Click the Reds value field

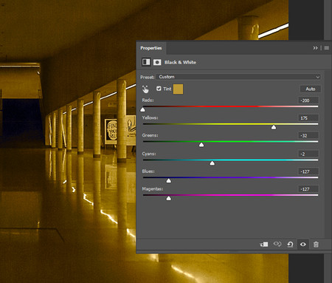(308, 100)
